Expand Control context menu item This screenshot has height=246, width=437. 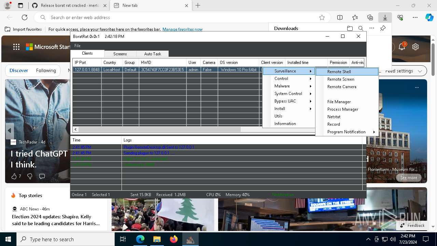(289, 79)
